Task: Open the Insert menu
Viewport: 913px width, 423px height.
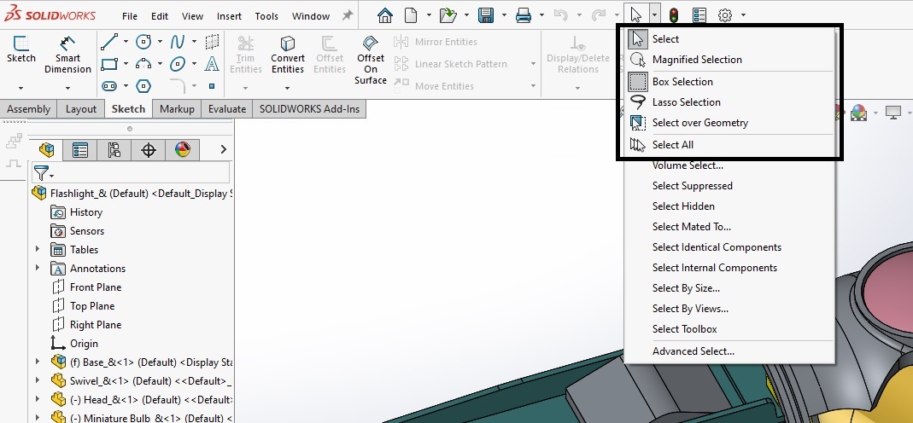Action: 229,16
